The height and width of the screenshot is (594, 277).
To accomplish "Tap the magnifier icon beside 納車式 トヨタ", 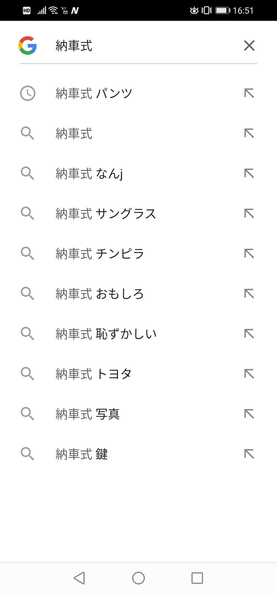I will click(x=27, y=374).
